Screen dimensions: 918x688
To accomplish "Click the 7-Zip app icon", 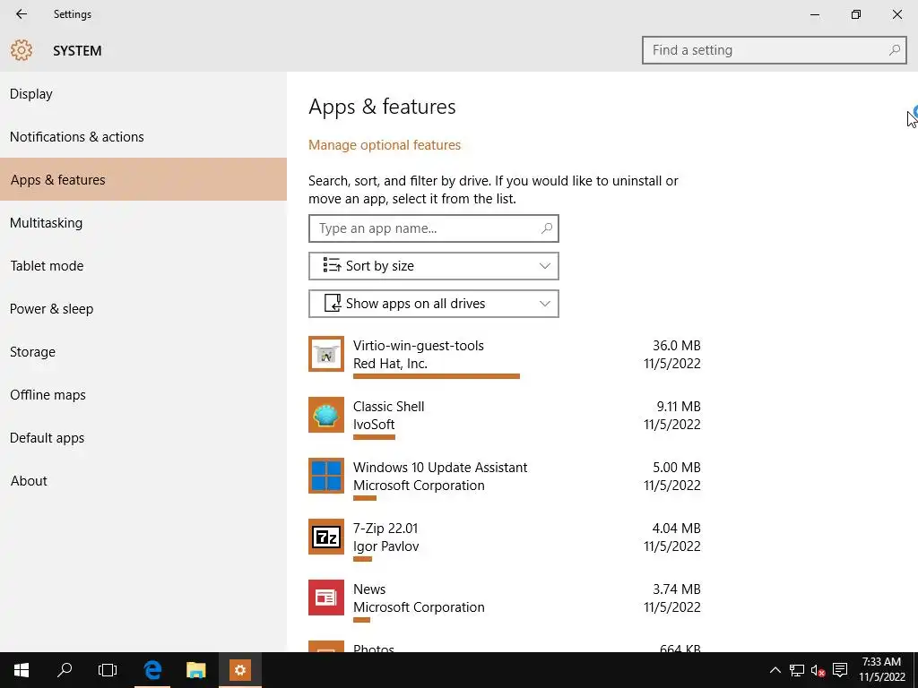I will (x=326, y=537).
